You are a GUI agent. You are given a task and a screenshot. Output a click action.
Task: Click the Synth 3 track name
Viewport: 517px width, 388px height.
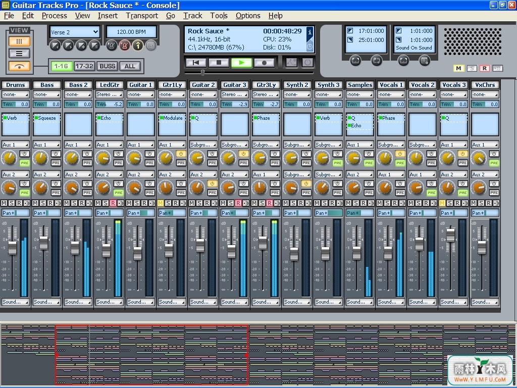coord(328,85)
